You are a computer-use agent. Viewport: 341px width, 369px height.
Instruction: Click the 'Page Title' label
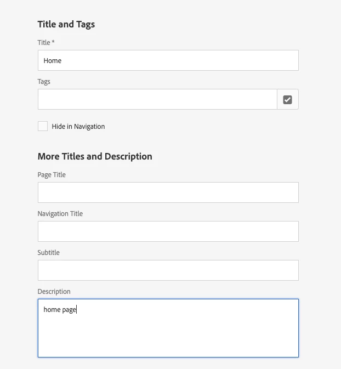(52, 174)
